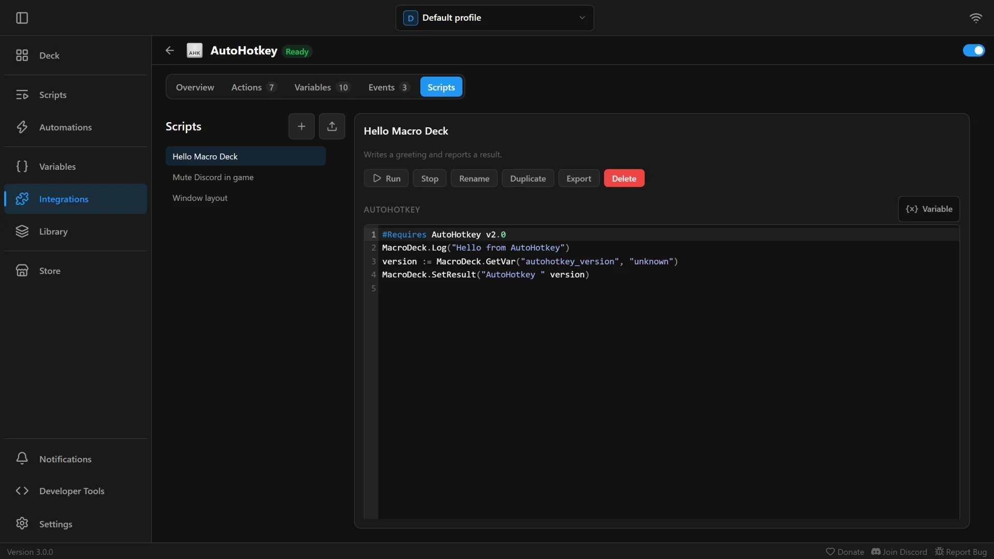Click the AutoHotkey AHK logo
The width and height of the screenshot is (994, 559).
tap(195, 50)
